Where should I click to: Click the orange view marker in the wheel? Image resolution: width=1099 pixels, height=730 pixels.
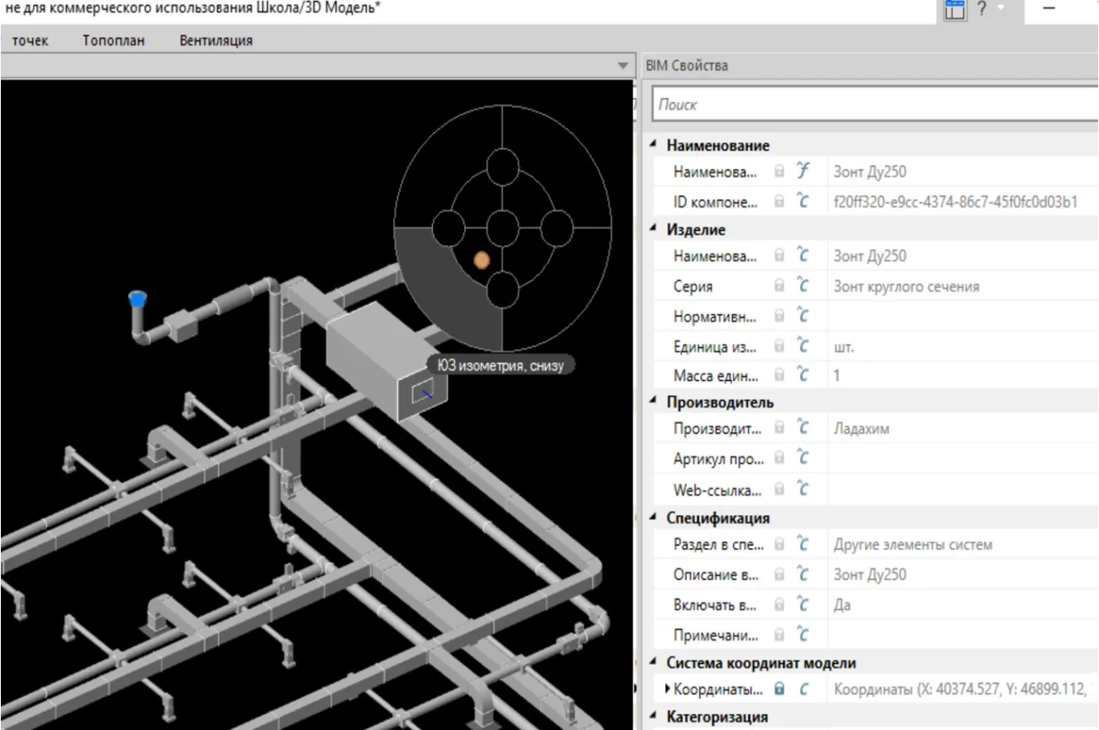point(481,260)
